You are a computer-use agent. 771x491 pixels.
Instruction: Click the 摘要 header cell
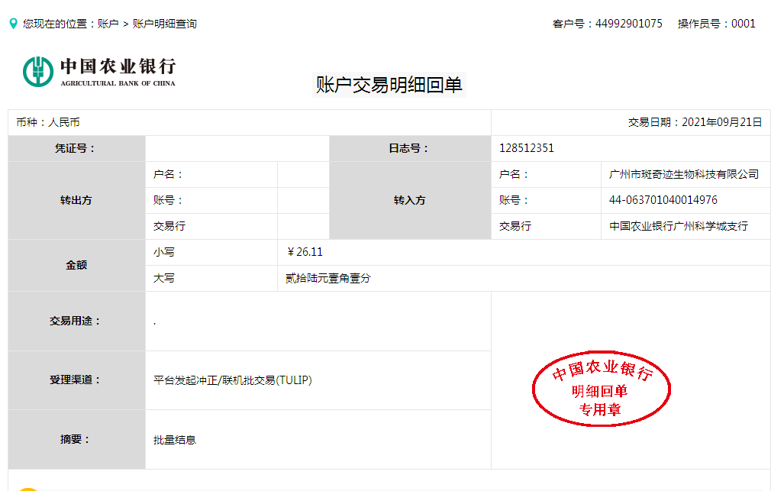76,439
